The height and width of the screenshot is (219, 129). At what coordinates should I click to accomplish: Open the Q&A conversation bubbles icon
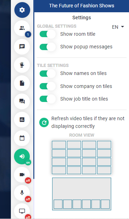click(22, 101)
